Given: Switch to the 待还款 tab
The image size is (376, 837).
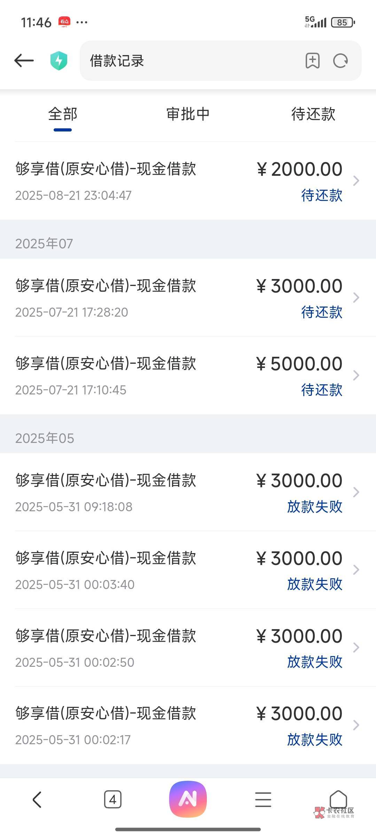Looking at the screenshot, I should point(313,114).
